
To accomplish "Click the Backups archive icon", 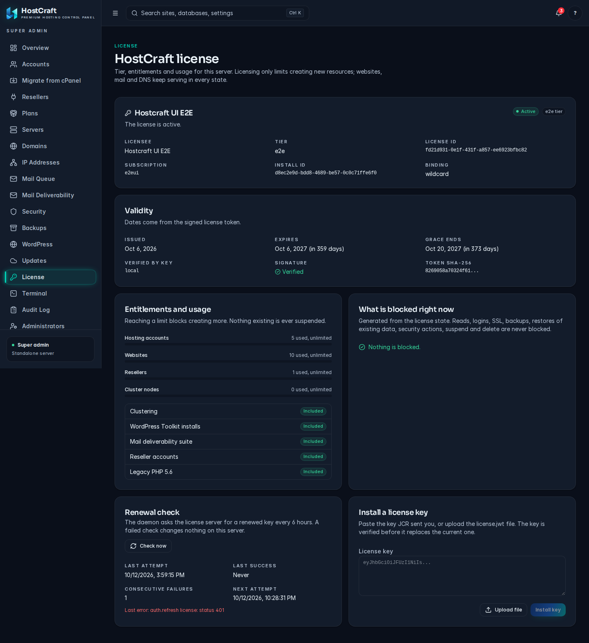I will [x=13, y=228].
